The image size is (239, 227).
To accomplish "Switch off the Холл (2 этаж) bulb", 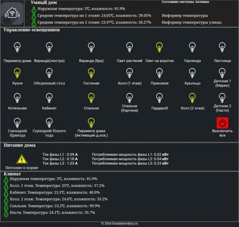I will (x=192, y=98).
